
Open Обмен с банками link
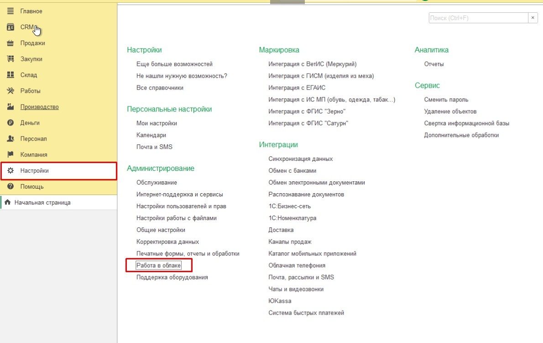click(292, 170)
